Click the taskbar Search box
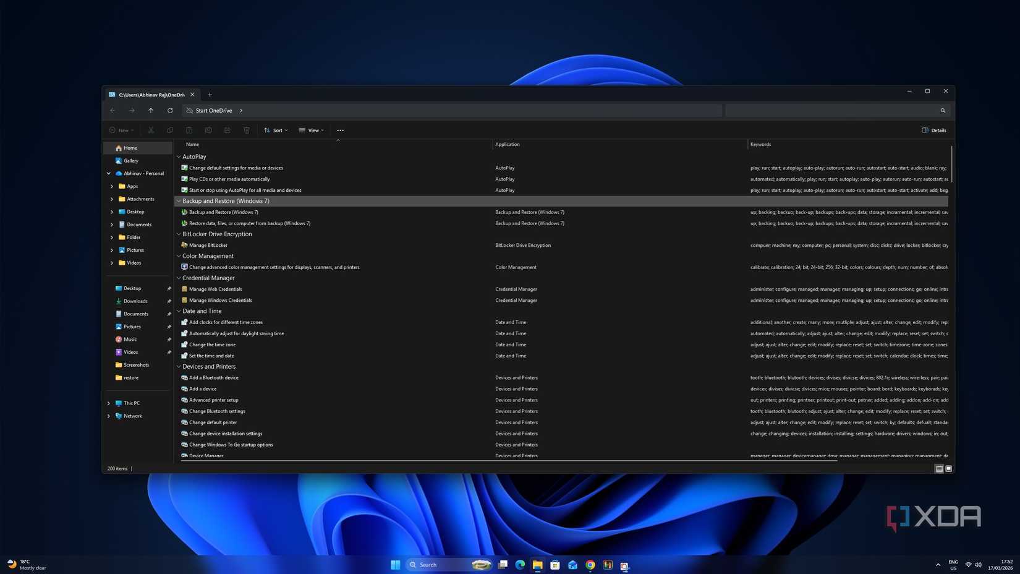1020x574 pixels. (x=449, y=565)
